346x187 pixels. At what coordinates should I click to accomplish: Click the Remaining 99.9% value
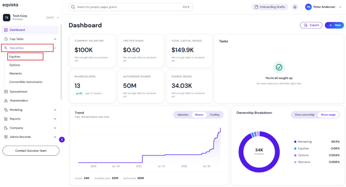coord(336,142)
